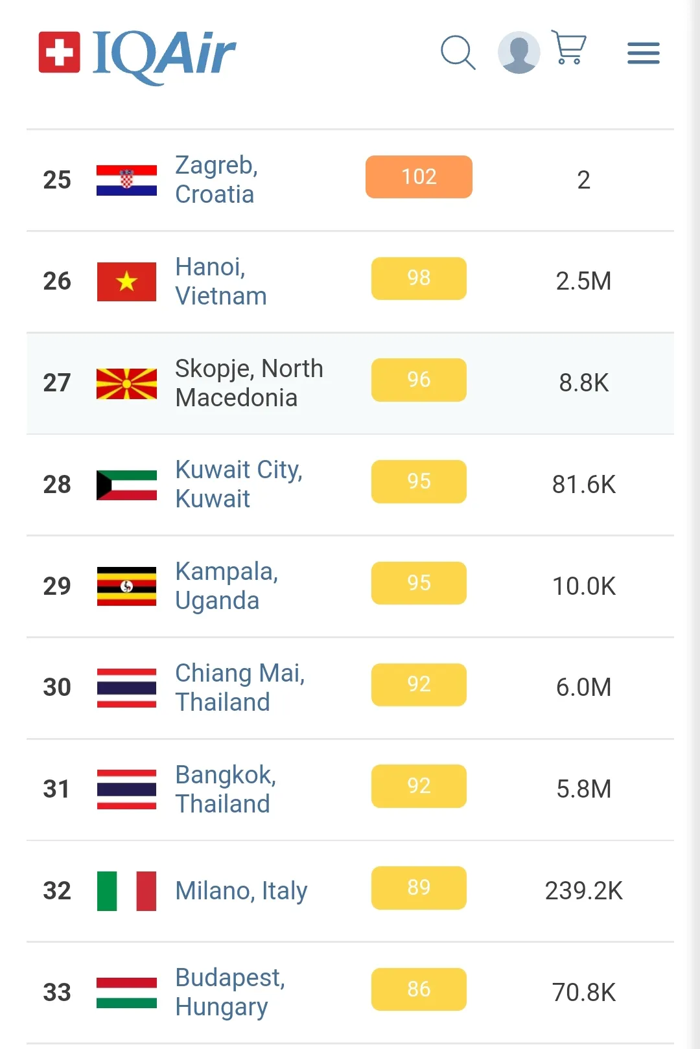Open the Zagreb, Croatia link
Image resolution: width=700 pixels, height=1049 pixels.
216,179
